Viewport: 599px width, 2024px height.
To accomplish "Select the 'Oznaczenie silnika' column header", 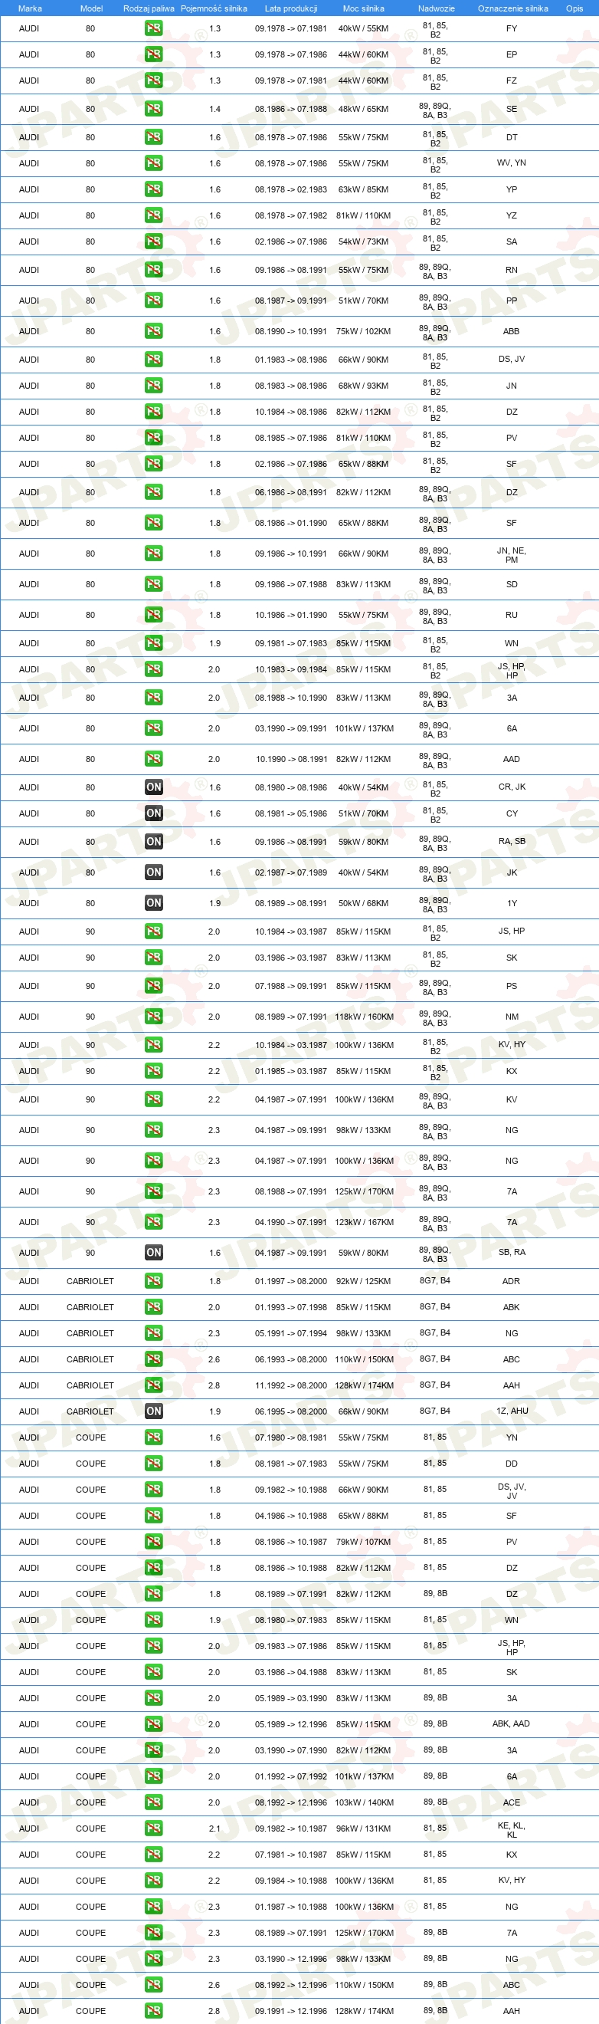I will pyautogui.click(x=512, y=8).
